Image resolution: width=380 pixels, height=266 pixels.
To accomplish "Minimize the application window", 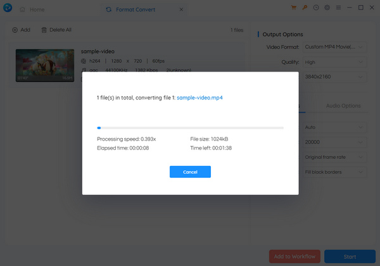I will [x=350, y=8].
